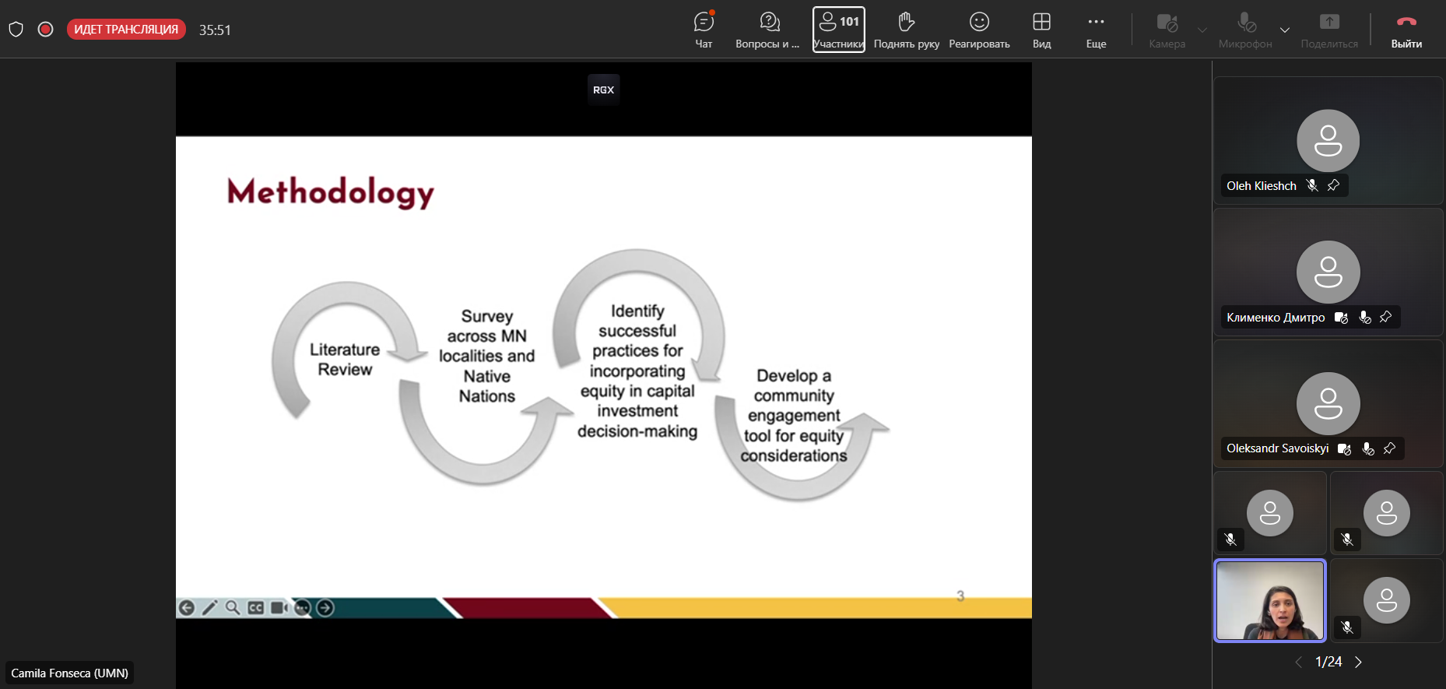Click the pen annotation icon on slide
Screen dimensions: 1446x689
[209, 608]
